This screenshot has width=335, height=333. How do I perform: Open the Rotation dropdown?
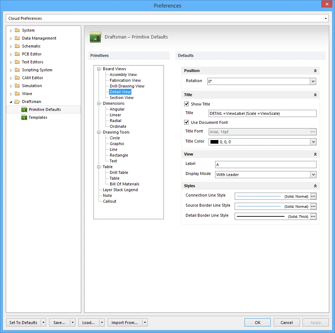[x=313, y=81]
